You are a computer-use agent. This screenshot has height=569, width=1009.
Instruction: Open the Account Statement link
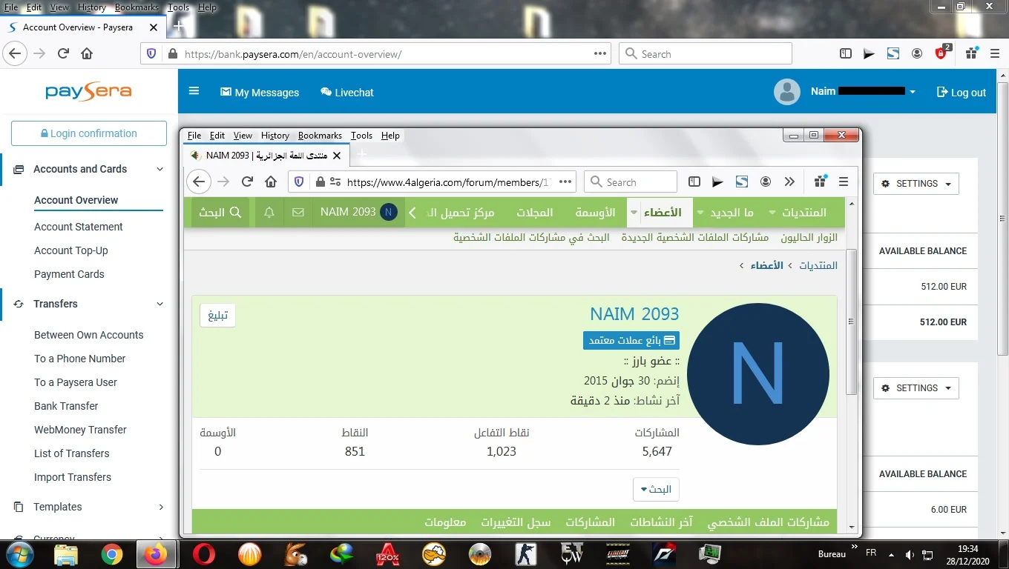point(79,227)
